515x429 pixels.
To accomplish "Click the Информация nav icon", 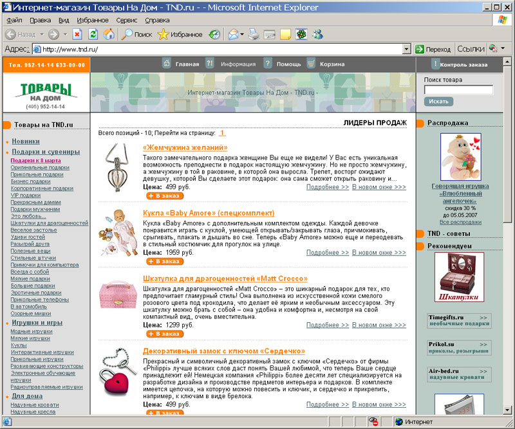I will (210, 62).
